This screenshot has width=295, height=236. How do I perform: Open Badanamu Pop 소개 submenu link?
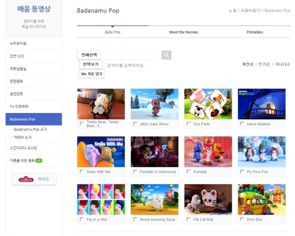[x=30, y=130]
